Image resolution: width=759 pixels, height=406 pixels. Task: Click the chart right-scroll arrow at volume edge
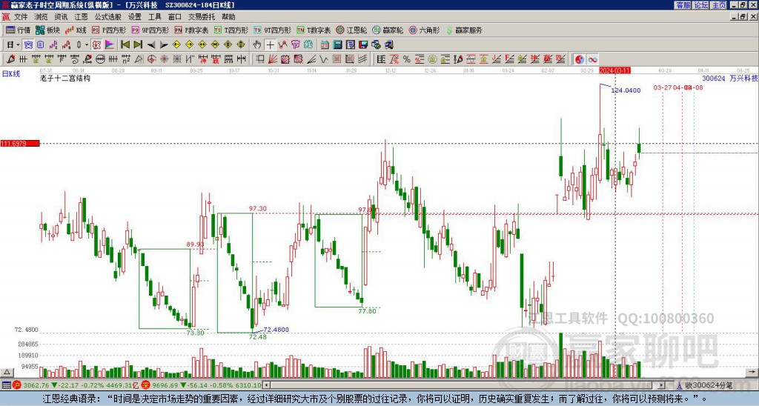(752, 372)
